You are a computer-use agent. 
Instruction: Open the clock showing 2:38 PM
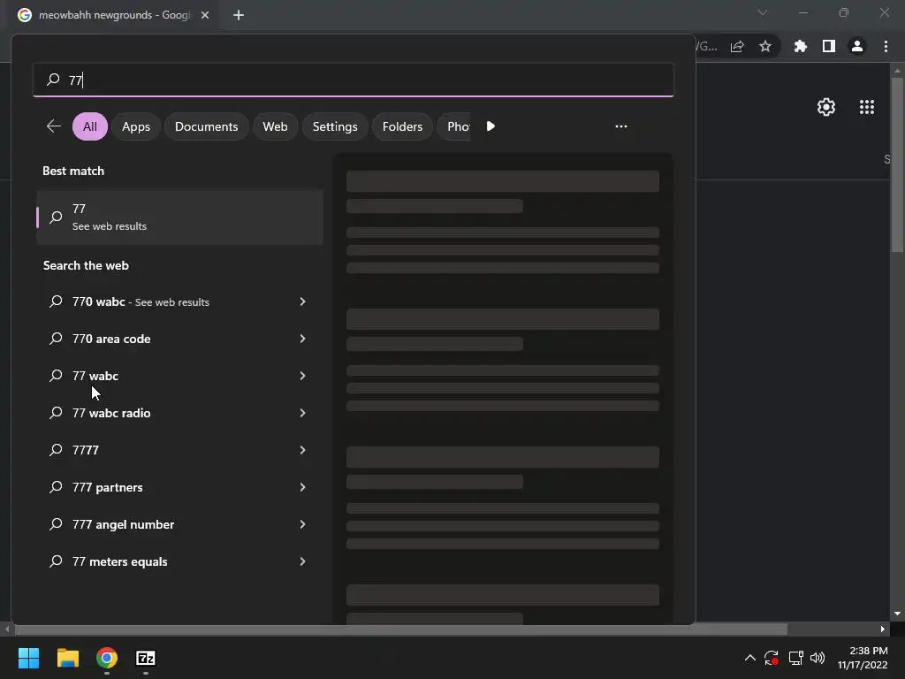click(x=863, y=658)
